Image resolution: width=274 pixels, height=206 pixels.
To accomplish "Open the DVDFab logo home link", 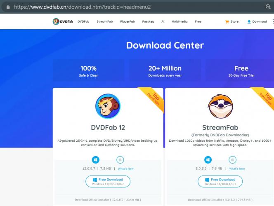I will pos(63,21).
